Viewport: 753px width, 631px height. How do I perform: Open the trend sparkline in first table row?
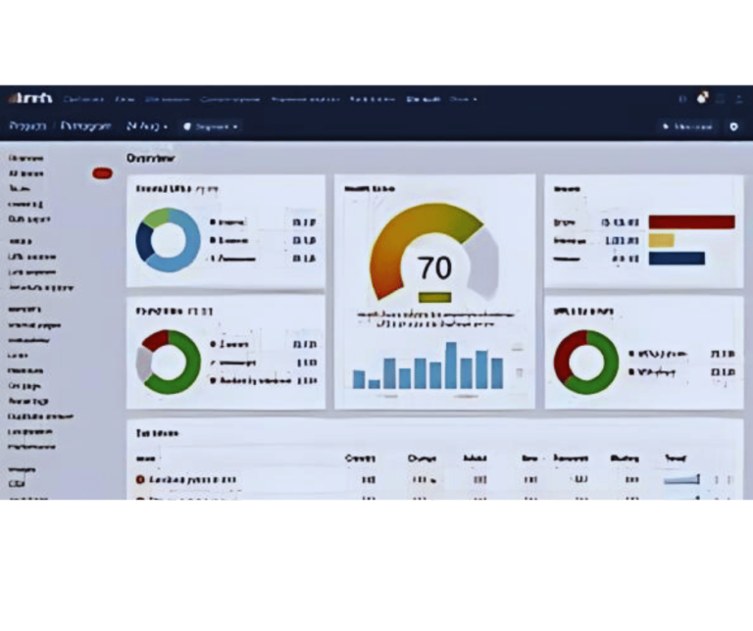pos(681,480)
